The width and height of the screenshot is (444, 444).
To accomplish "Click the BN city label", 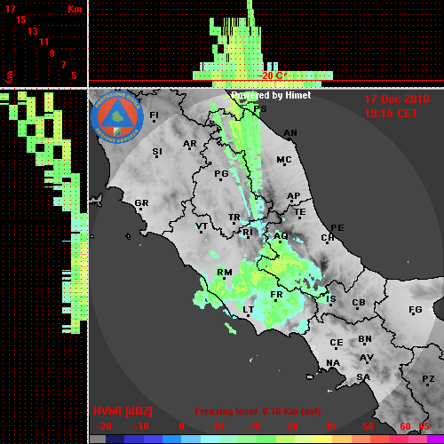I will point(365,339).
